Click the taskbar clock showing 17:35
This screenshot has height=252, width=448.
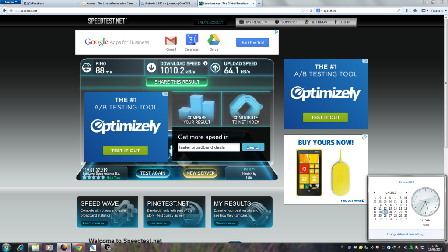(x=435, y=248)
